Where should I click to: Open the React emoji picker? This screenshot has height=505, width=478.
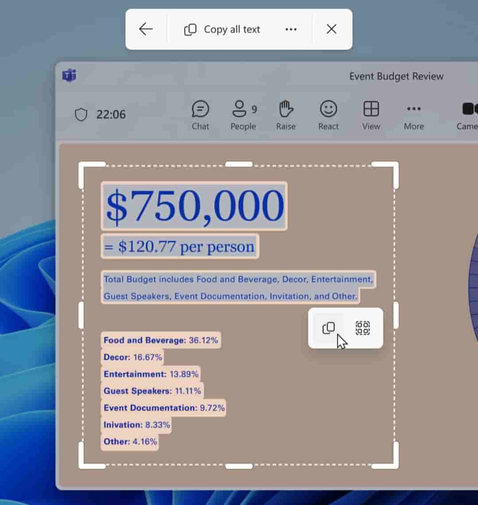click(x=328, y=115)
